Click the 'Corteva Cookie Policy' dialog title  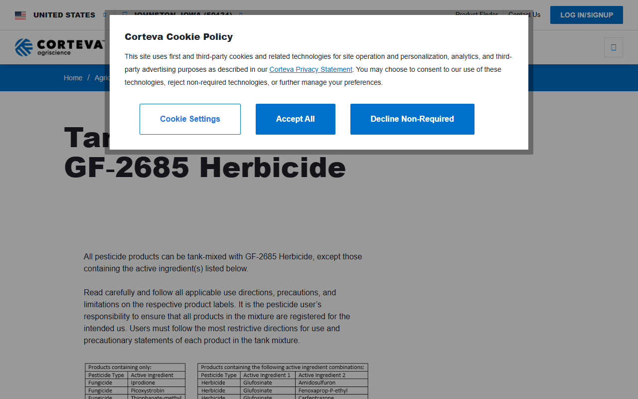(178, 37)
